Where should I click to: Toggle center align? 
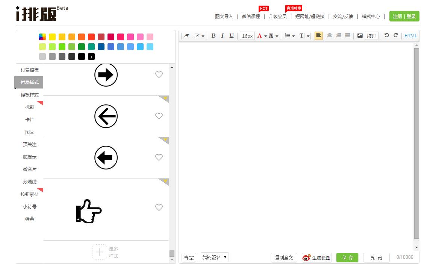point(329,36)
